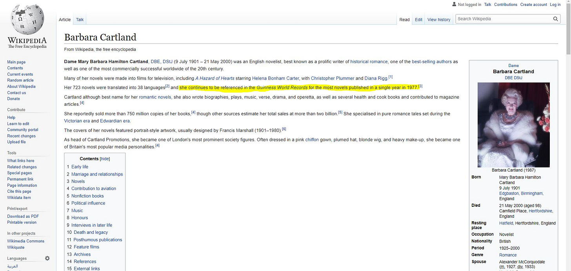Click Download as PDF
Image resolution: width=571 pixels, height=271 pixels.
[23, 216]
